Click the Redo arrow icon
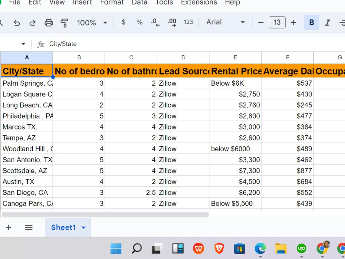This screenshot has height=259, width=345. [32, 23]
